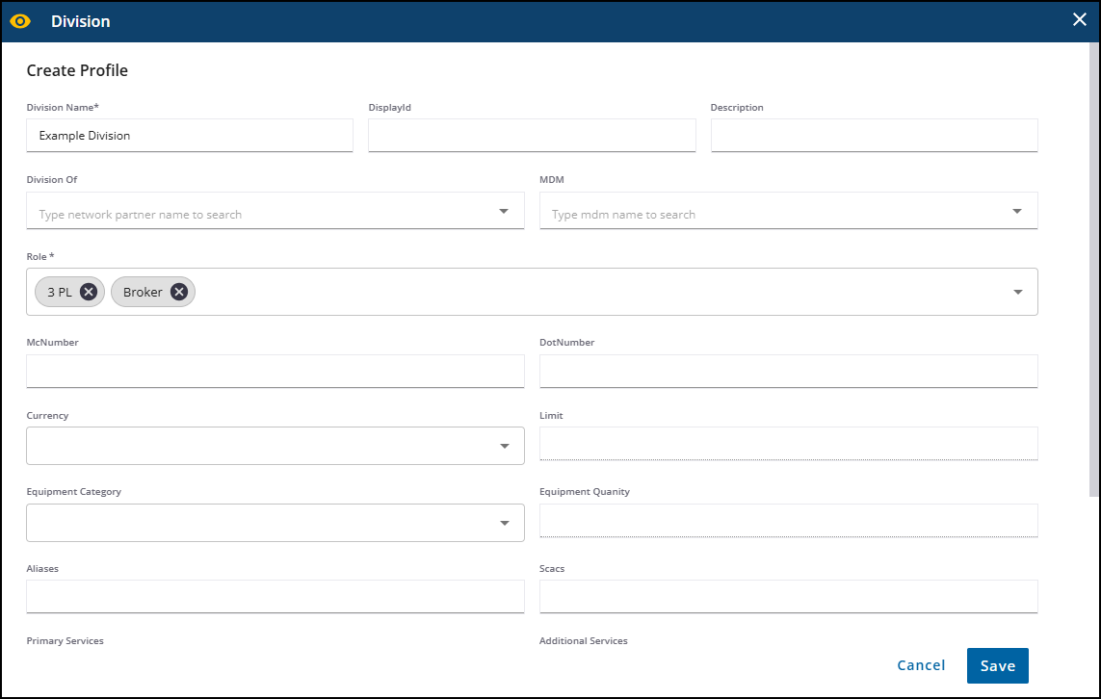
Task: Click the Division Name input field
Action: click(x=189, y=135)
